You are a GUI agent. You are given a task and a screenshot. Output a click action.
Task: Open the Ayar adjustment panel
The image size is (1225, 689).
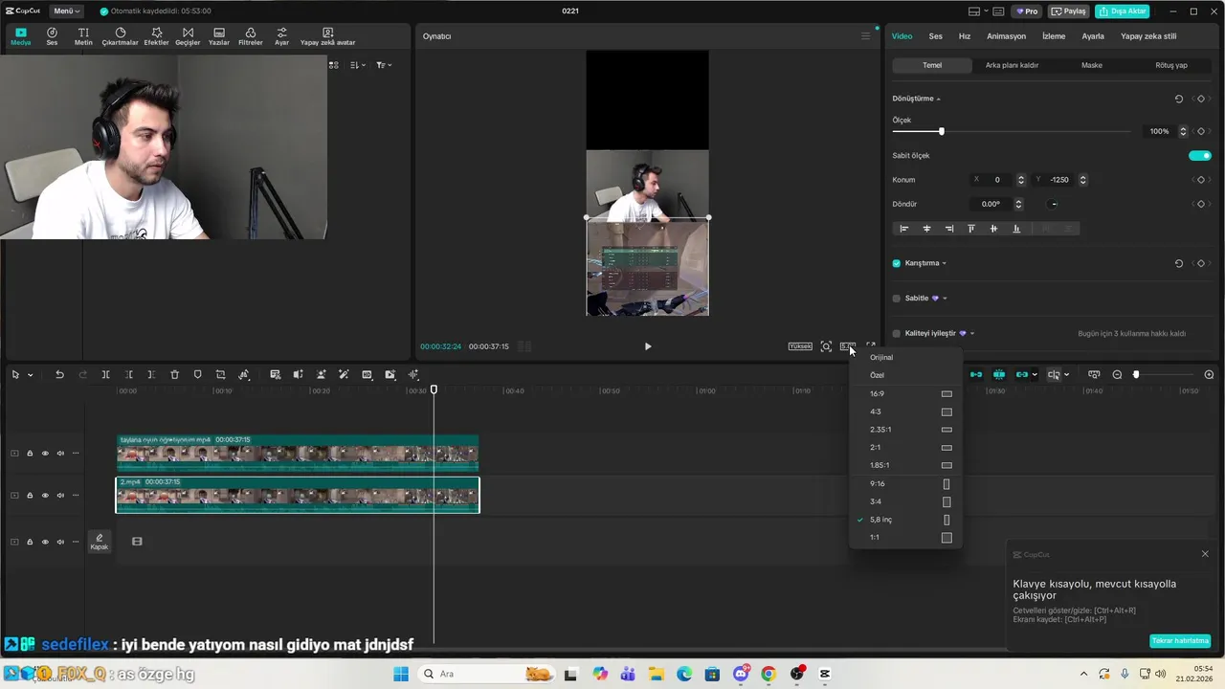(281, 36)
